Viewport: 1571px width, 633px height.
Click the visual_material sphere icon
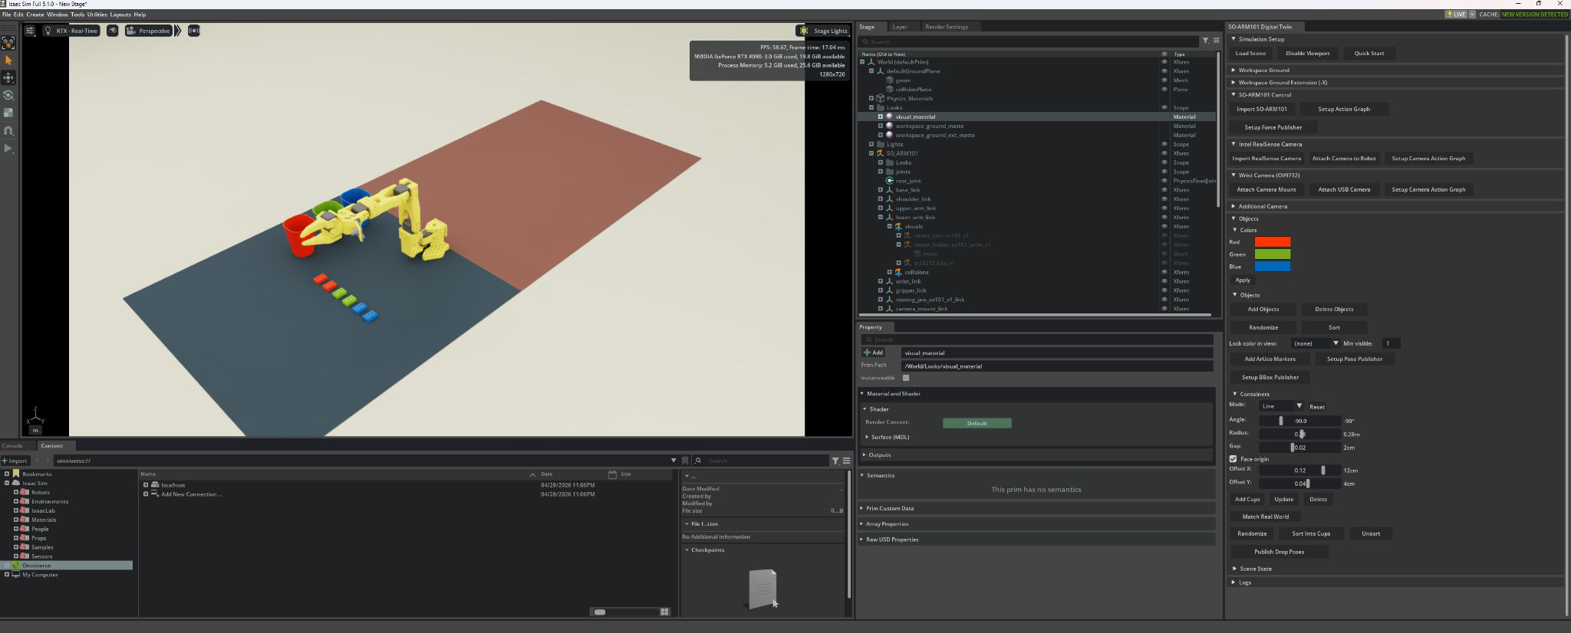coord(890,116)
